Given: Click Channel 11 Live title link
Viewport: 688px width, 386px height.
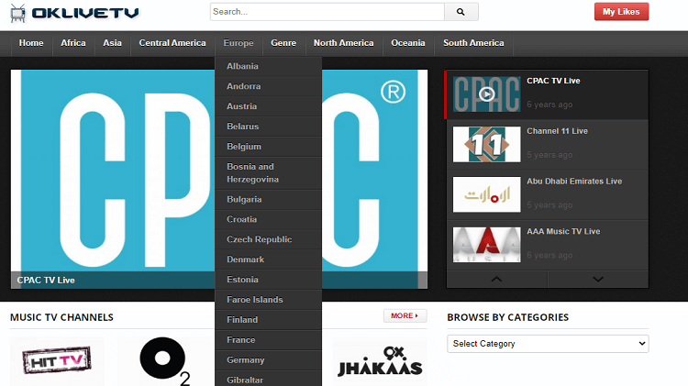Looking at the screenshot, I should point(557,131).
